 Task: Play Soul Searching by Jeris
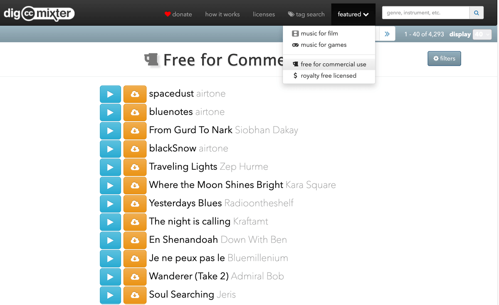[110, 295]
